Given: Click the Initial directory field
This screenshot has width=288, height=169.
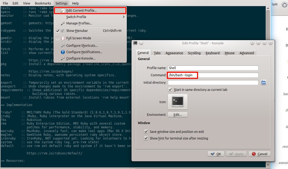Looking at the screenshot, I should [213, 82].
